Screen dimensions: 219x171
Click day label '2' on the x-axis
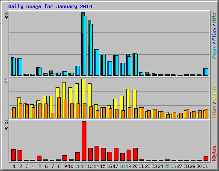[x=21, y=166]
